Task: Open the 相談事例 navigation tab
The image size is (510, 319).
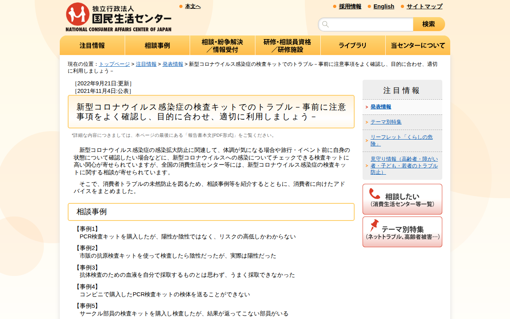Action: [x=157, y=45]
